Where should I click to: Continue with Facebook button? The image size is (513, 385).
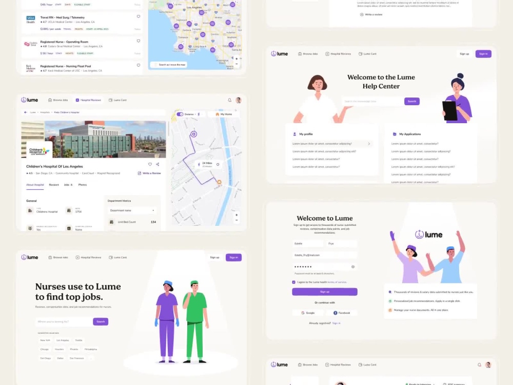click(x=342, y=313)
